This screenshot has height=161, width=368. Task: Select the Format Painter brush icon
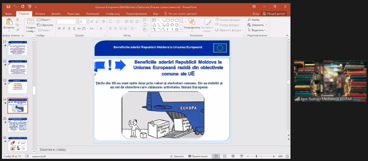(x=17, y=30)
